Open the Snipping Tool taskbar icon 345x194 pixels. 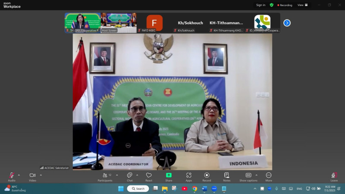[174, 188]
